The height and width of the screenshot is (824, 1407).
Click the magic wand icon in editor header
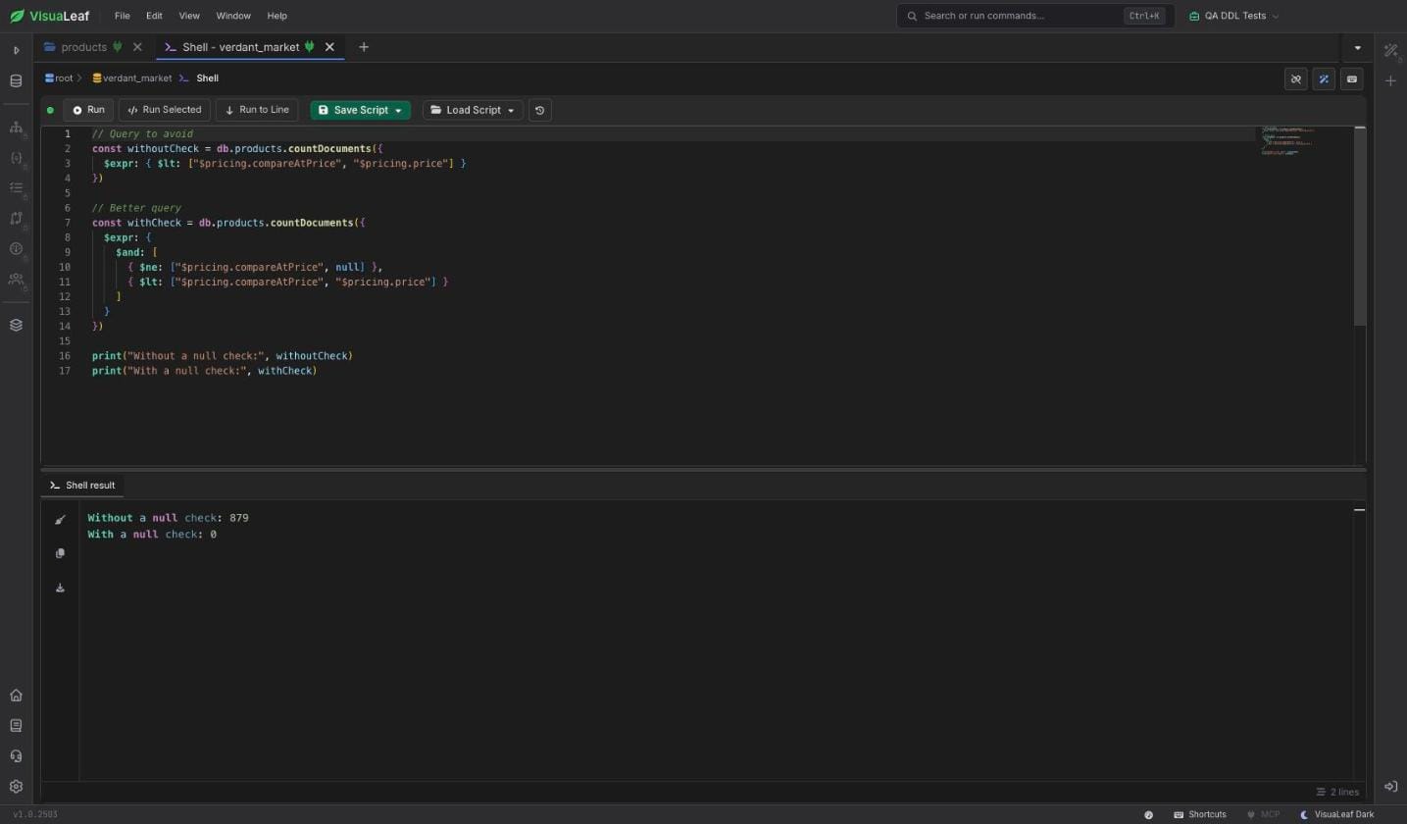click(1324, 79)
